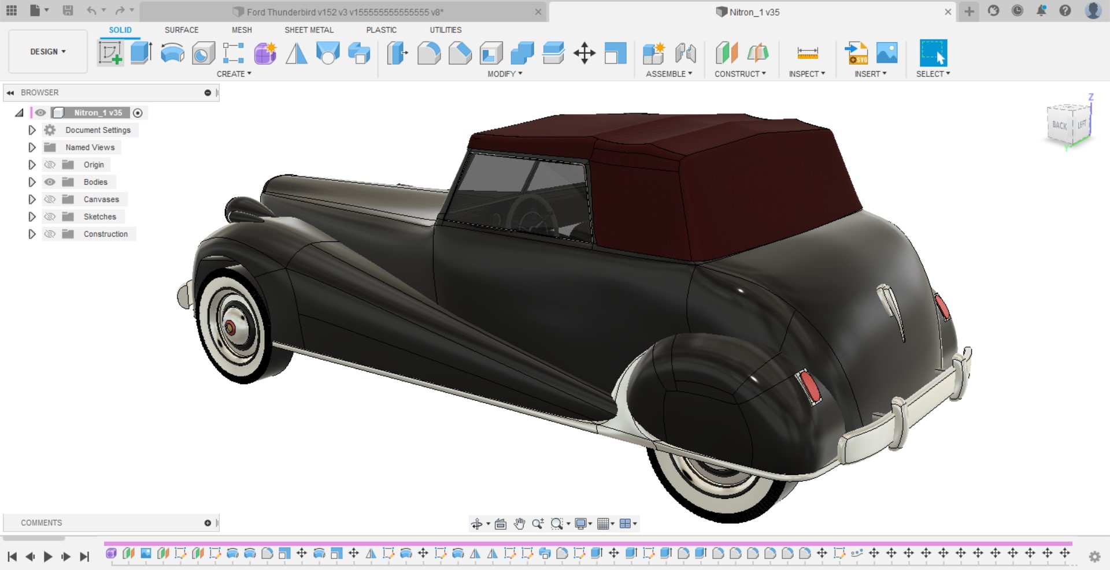Show the Canvases folder
Screen dimensions: 1110x570
click(50, 199)
